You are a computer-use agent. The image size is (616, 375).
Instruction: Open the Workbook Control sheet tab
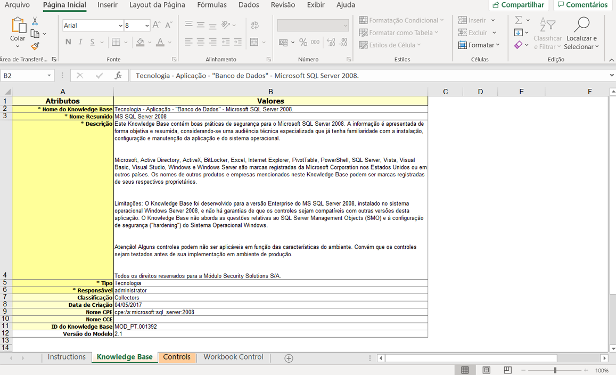[233, 357]
